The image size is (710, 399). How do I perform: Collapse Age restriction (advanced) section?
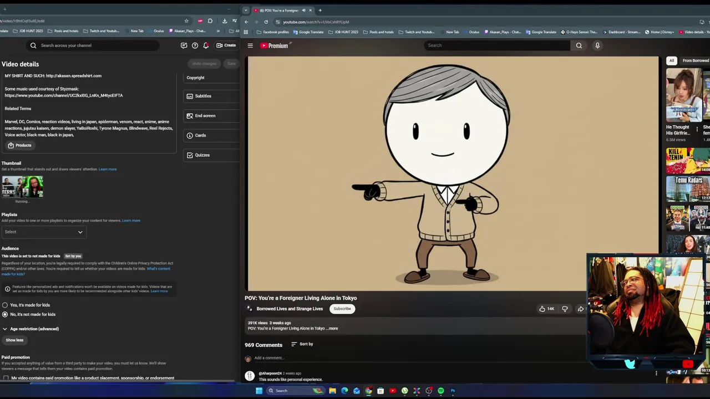(30, 329)
